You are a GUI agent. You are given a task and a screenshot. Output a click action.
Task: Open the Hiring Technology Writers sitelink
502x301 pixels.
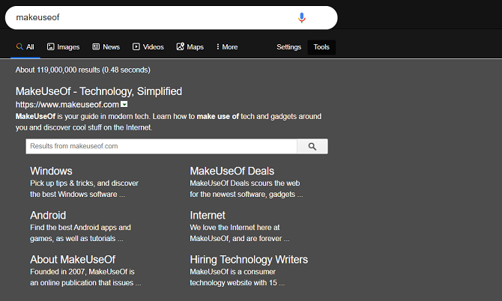[x=249, y=259]
